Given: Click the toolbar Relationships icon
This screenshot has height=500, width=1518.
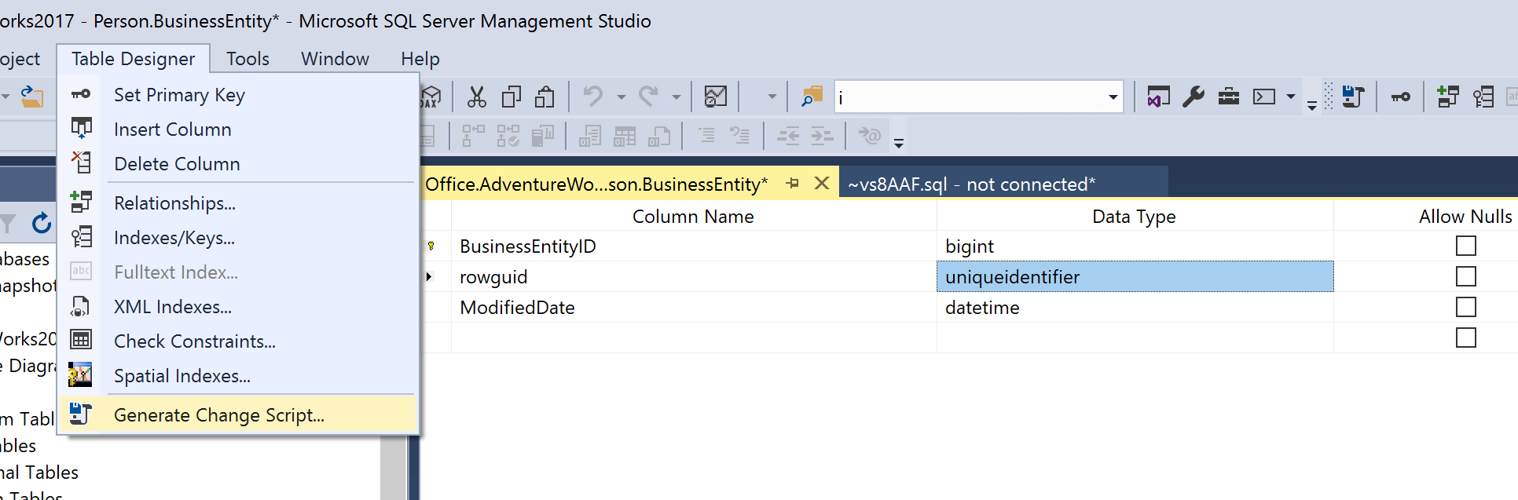Looking at the screenshot, I should click(1448, 97).
